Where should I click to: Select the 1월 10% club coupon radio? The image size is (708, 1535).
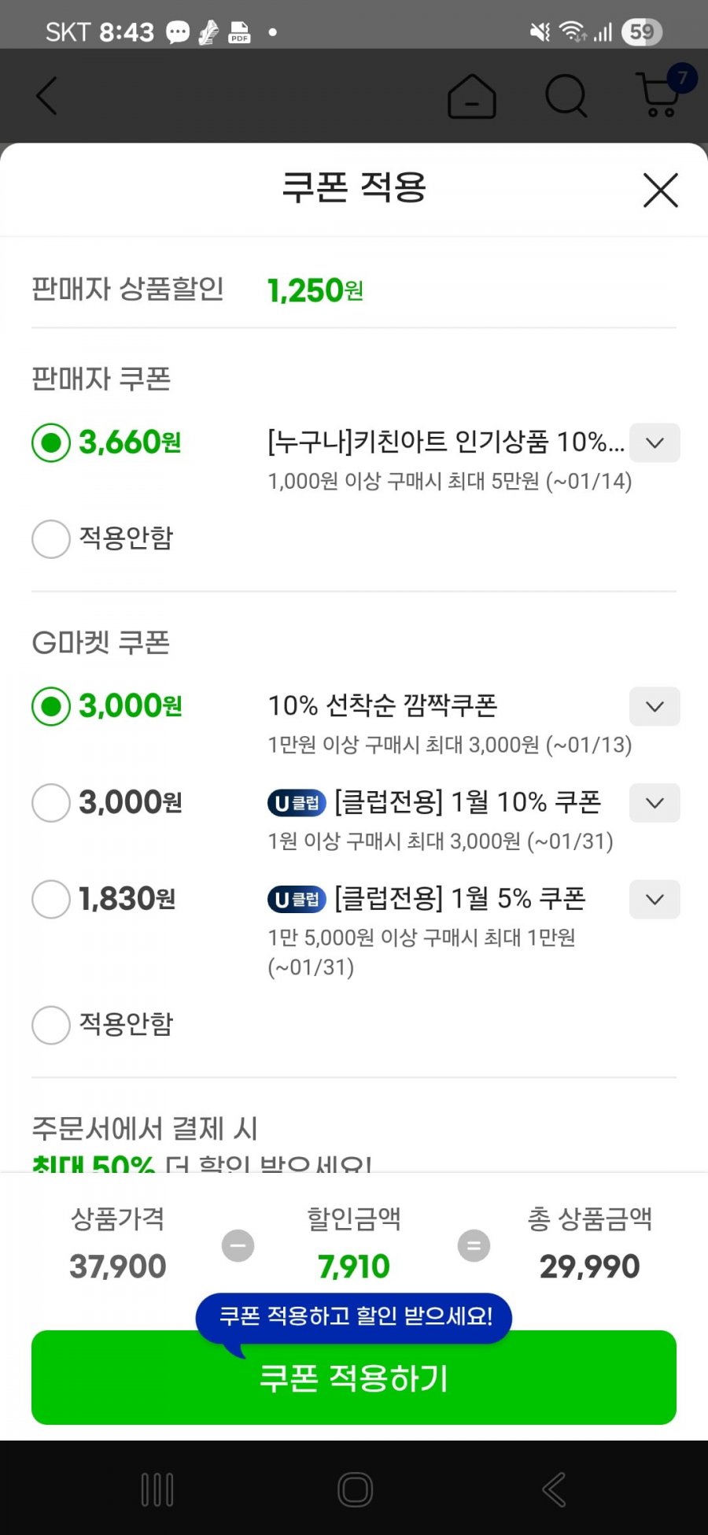[x=51, y=803]
